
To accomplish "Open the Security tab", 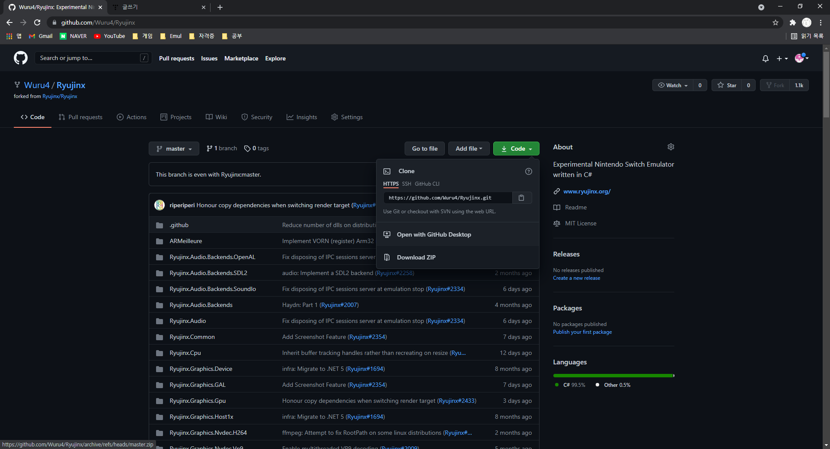I will coord(257,117).
